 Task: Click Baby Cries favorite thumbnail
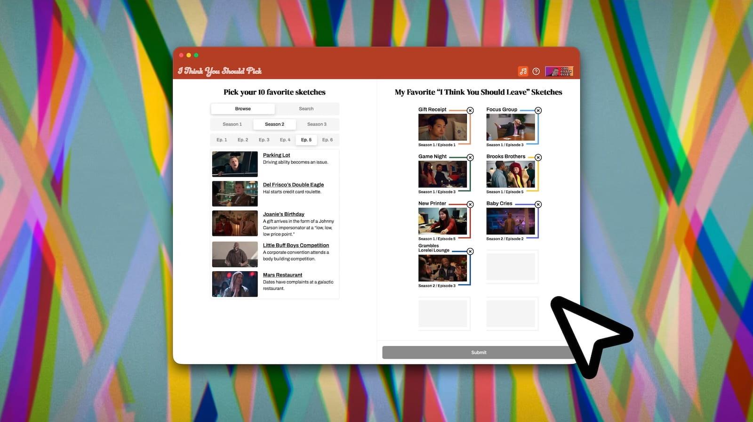pyautogui.click(x=511, y=221)
